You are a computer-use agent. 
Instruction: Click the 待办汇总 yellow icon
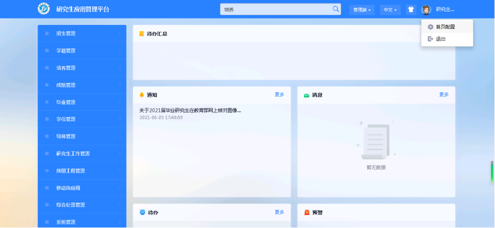coord(142,34)
